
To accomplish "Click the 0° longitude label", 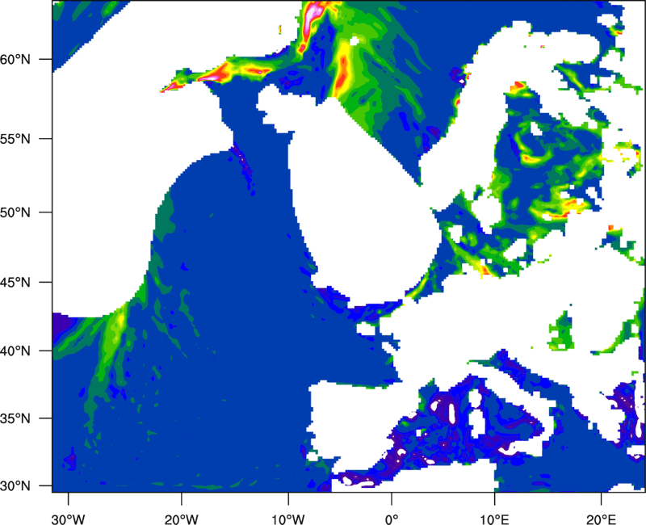I will coord(392,519).
